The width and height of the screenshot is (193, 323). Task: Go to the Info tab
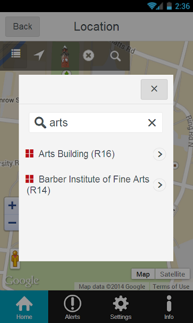coord(169,307)
